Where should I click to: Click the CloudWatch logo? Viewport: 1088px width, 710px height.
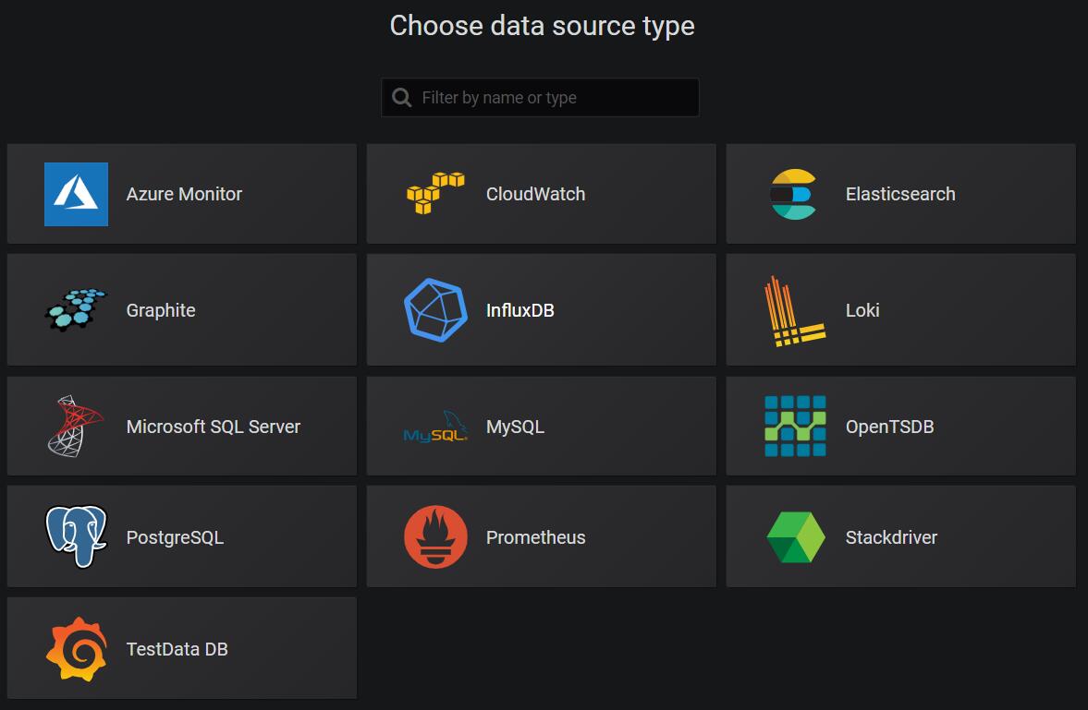[x=434, y=194]
